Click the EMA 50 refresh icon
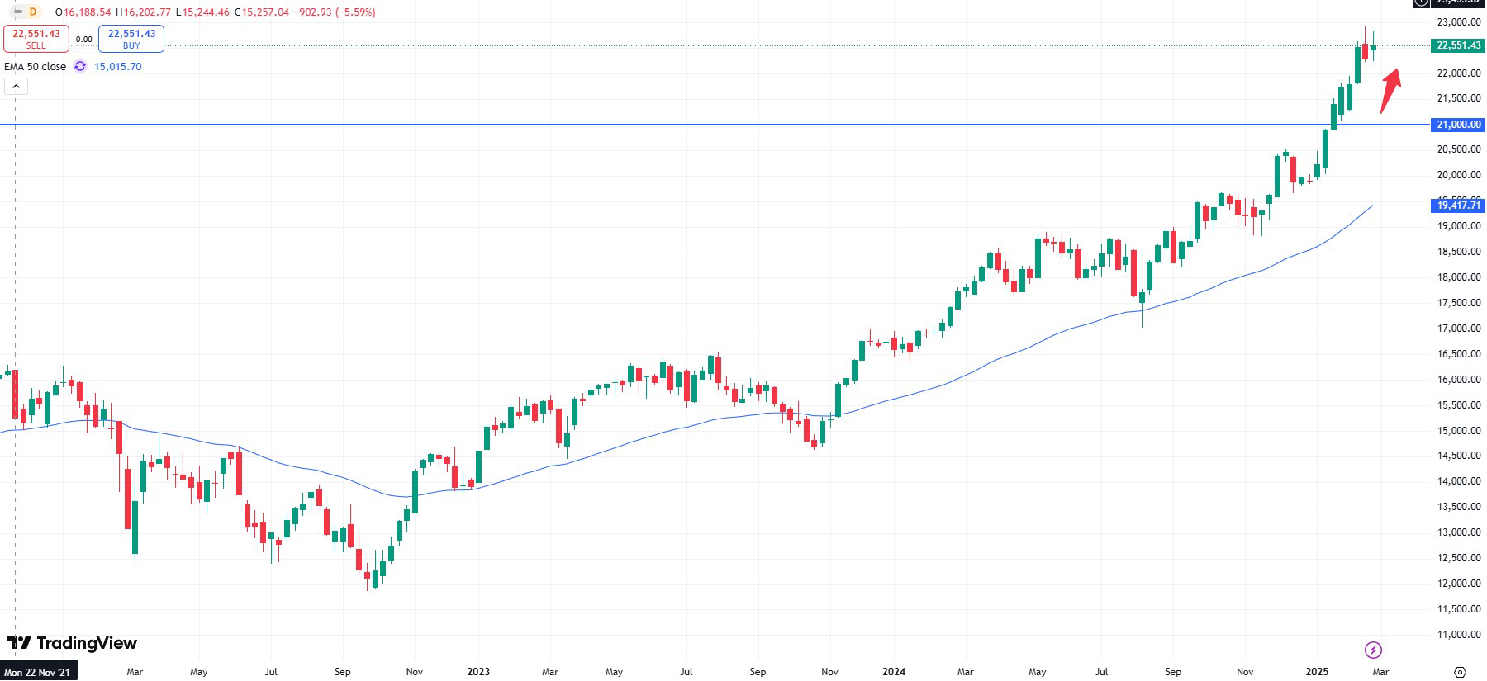Screen dimensions: 1487x681 (80, 67)
